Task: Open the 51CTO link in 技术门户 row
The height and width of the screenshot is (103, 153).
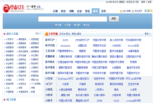Action: click(65, 40)
